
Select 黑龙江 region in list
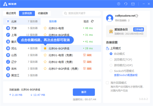pos(22,75)
